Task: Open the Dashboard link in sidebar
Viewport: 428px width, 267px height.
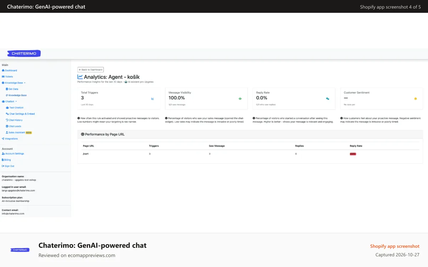Action: 11,70
